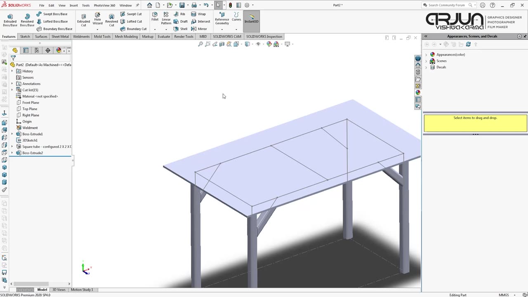Click the Save icon in the toolbar
528x297 pixels.
[x=182, y=5]
